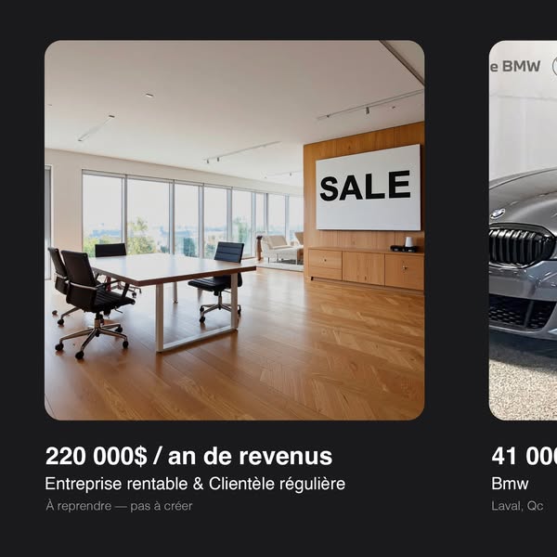Click the BMW roundel emblem on car hood
This screenshot has height=557, width=557.
[498, 214]
